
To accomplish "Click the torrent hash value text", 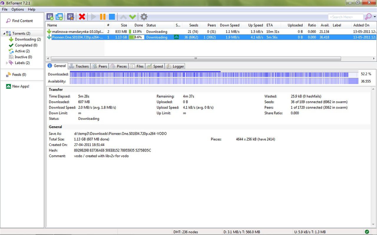I will pos(113,150).
